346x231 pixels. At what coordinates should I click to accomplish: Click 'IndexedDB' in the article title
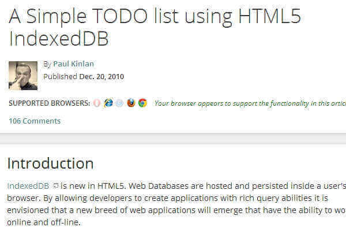pyautogui.click(x=59, y=39)
